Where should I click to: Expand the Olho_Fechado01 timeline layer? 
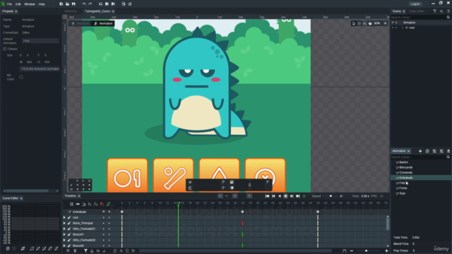[64, 229]
